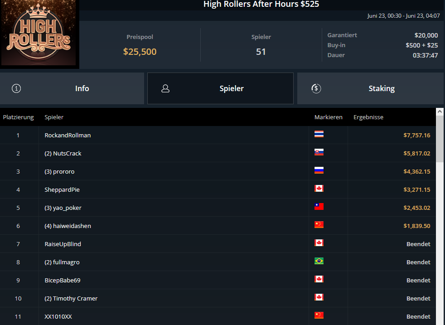This screenshot has width=445, height=325.
Task: Click the Russian flag beside prororo
Action: point(319,170)
